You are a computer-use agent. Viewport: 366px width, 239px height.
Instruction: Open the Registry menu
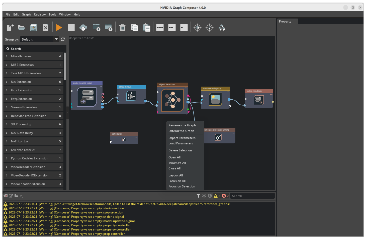click(x=40, y=15)
